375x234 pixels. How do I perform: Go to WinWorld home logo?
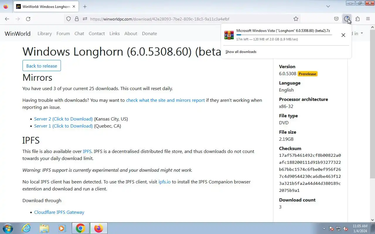(18, 33)
